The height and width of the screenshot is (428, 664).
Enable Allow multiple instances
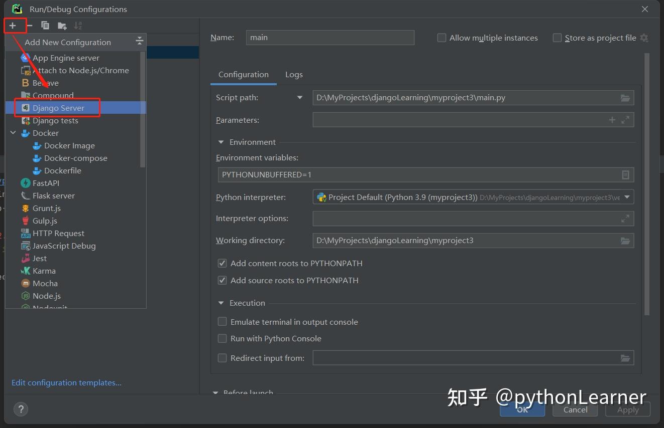(441, 38)
